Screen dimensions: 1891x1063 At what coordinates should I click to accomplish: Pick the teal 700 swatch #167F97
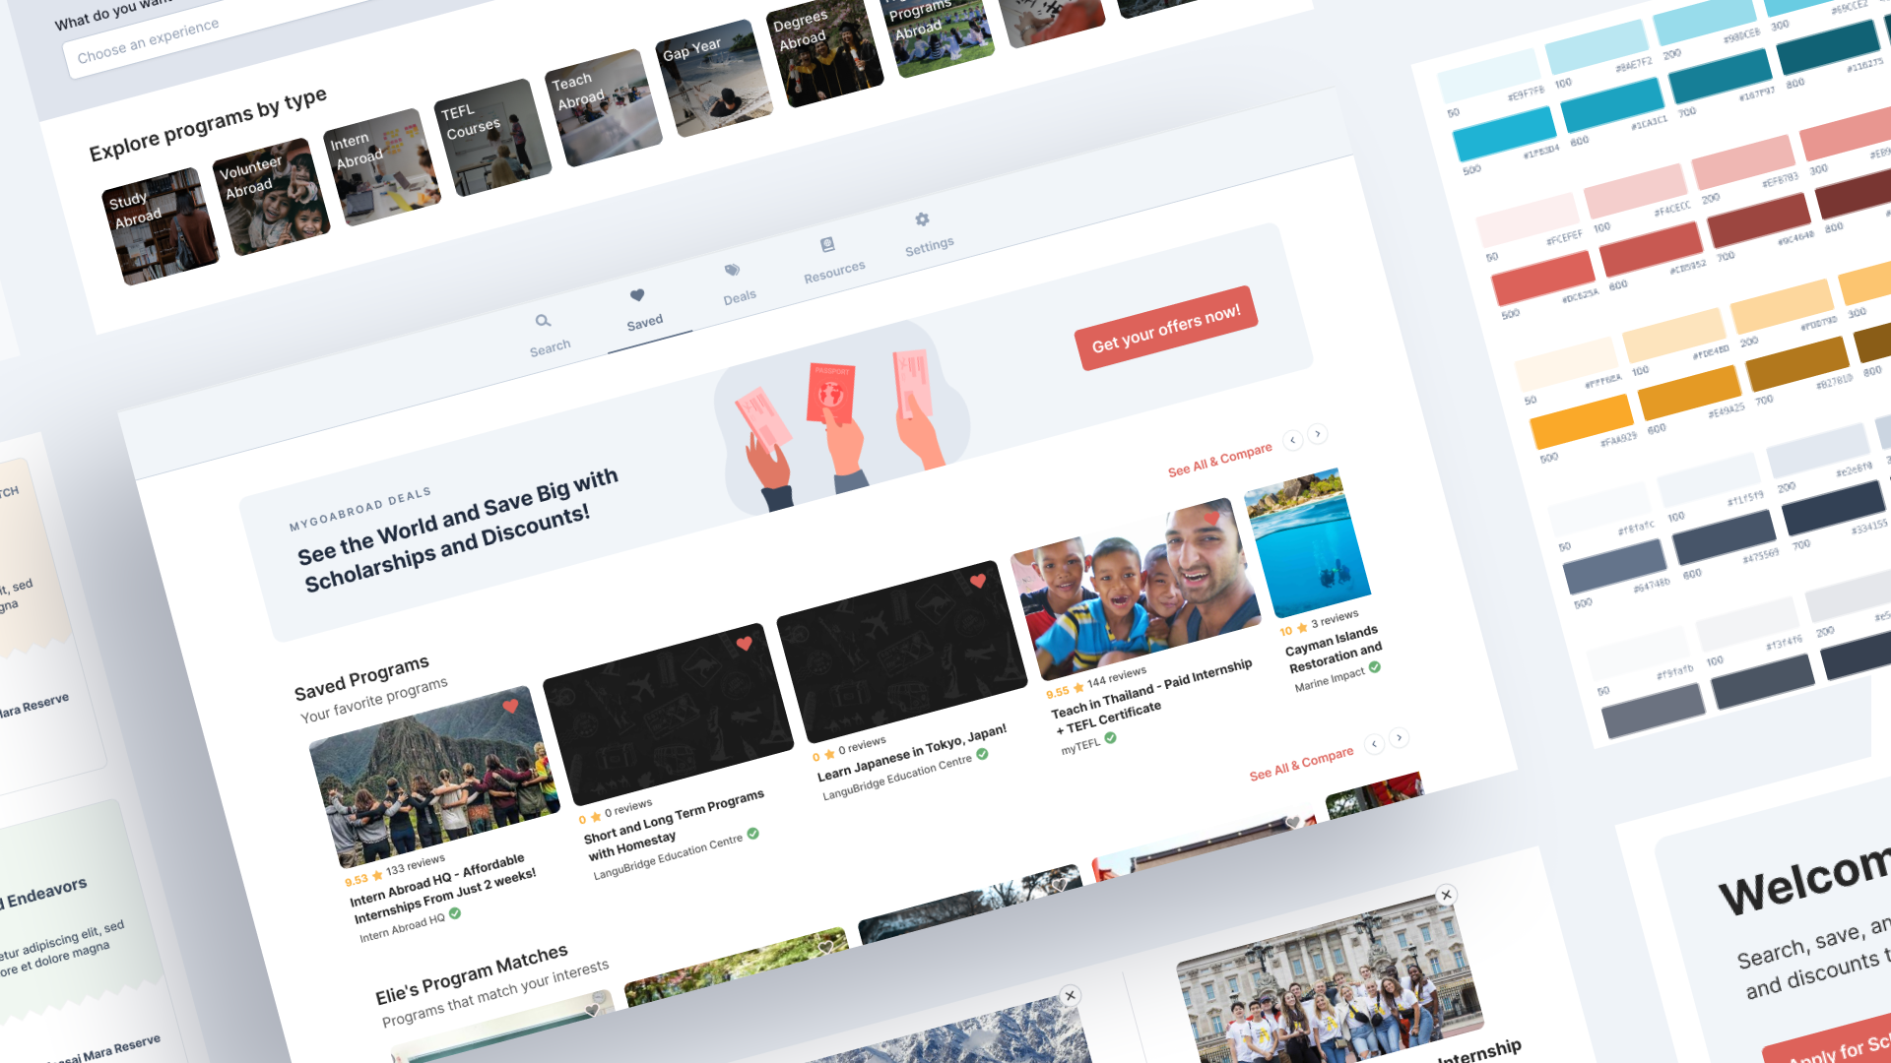(x=1720, y=77)
